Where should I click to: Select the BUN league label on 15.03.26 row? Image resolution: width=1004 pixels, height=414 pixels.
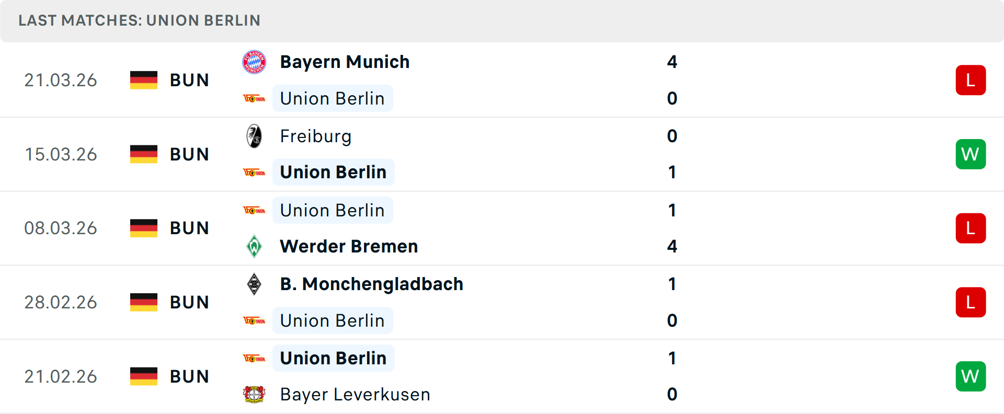pos(189,154)
